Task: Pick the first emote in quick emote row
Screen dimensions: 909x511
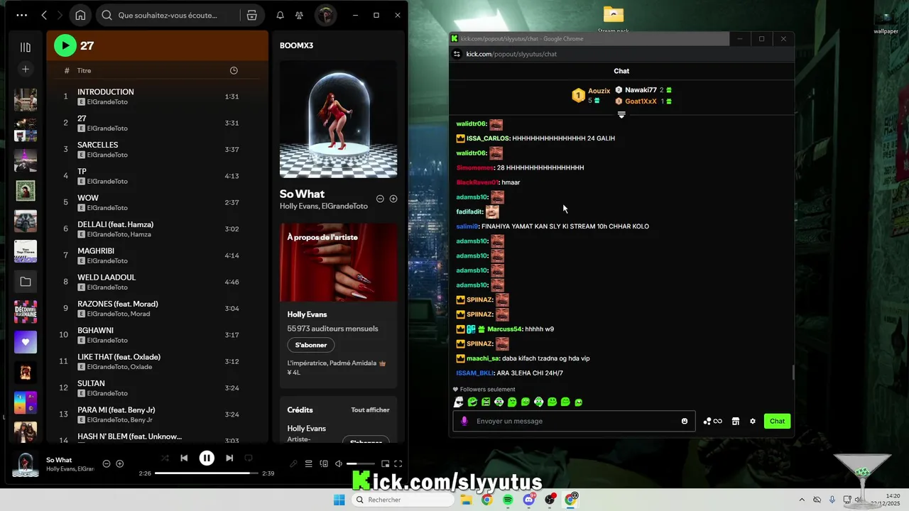Action: coord(459,402)
